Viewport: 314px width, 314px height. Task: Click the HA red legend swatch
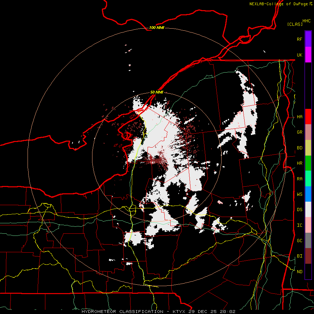pyautogui.click(x=308, y=117)
